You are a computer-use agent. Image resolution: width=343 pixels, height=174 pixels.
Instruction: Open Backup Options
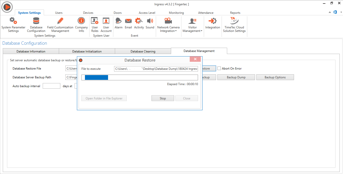point(275,77)
